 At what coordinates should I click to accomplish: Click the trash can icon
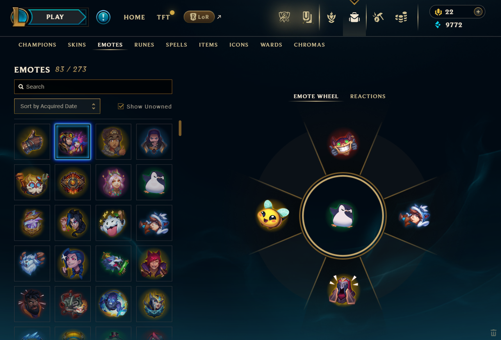point(493,333)
